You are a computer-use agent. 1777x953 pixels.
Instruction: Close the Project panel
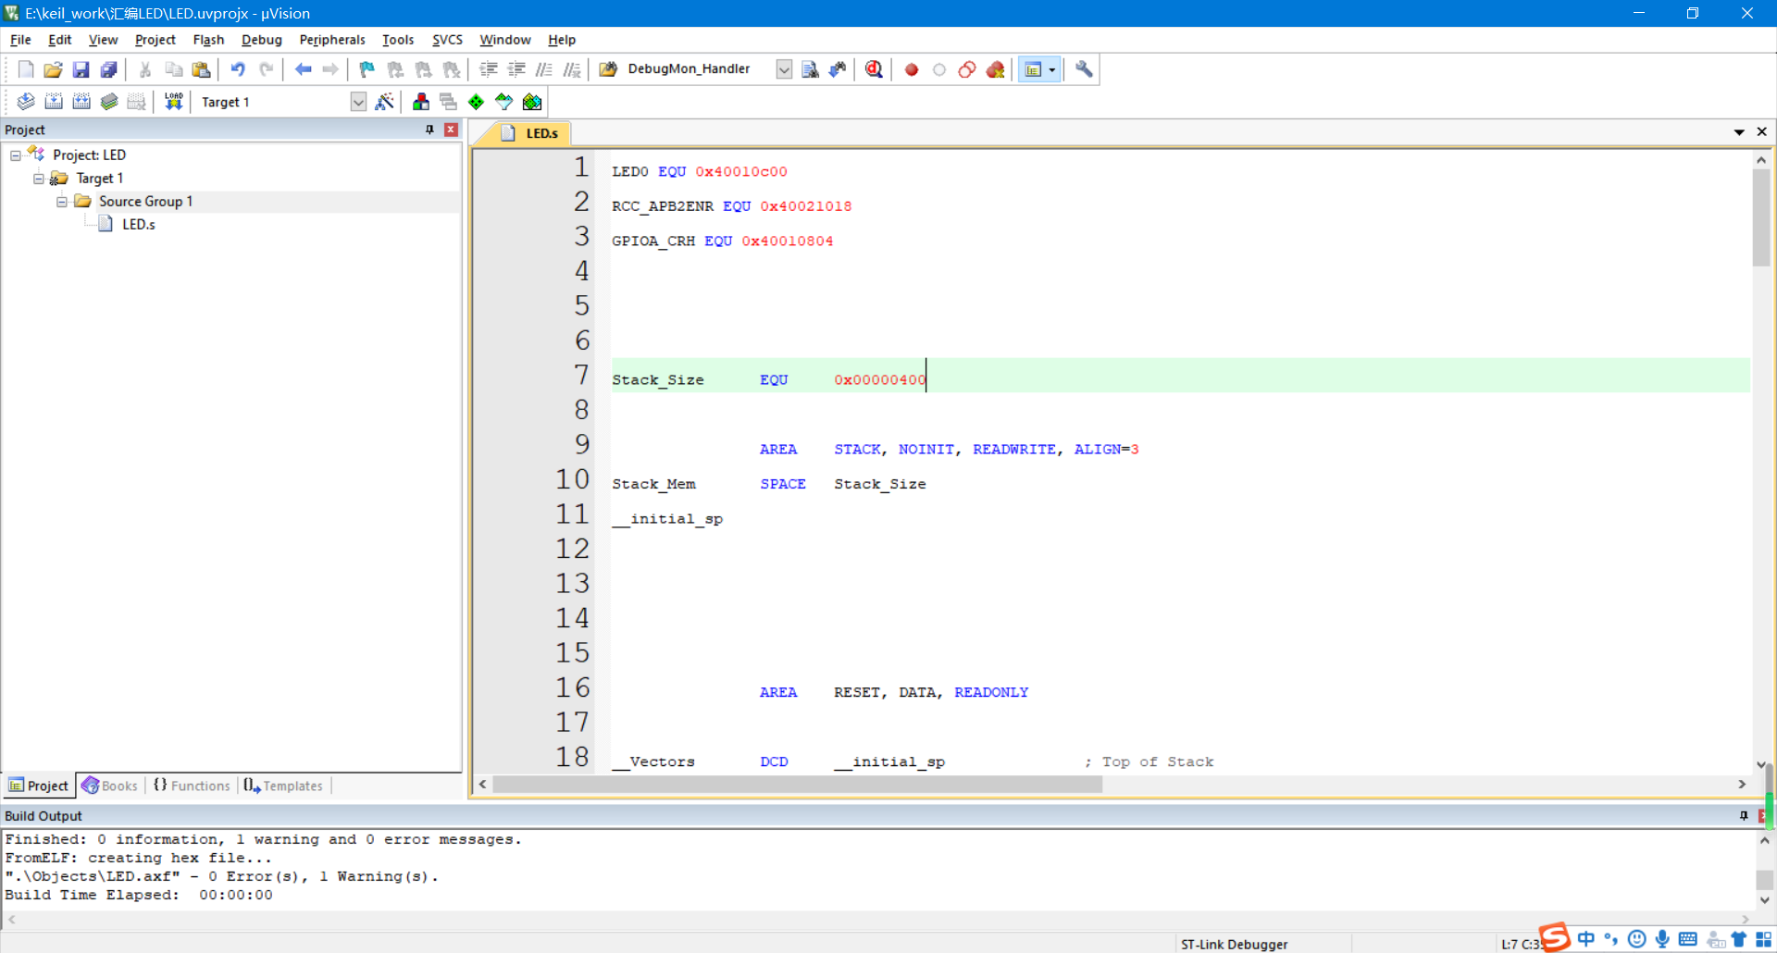[452, 130]
